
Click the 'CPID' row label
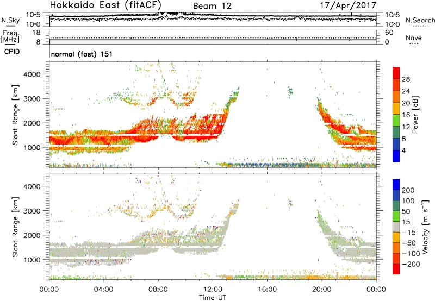pyautogui.click(x=12, y=52)
